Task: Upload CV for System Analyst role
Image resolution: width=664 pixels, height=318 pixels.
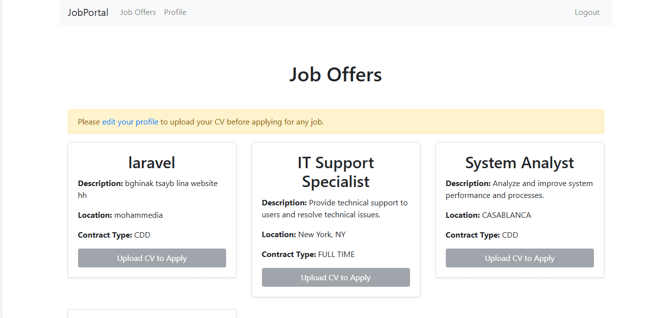Action: click(519, 258)
